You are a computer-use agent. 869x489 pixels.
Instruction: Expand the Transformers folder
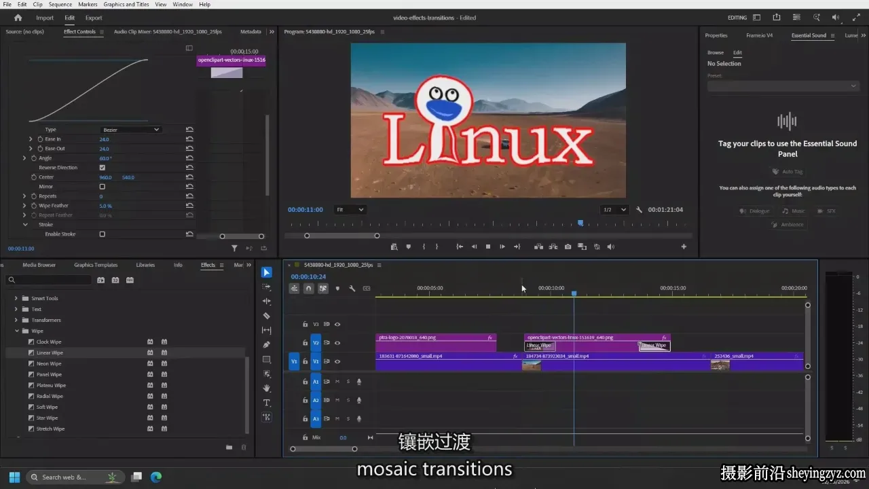tap(16, 320)
